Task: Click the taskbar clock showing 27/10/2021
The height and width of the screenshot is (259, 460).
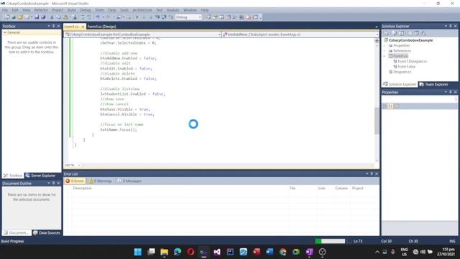Action: point(446,252)
